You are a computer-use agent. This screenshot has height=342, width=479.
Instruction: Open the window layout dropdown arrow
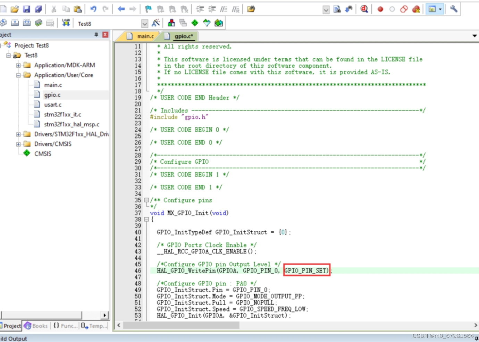tap(440, 9)
